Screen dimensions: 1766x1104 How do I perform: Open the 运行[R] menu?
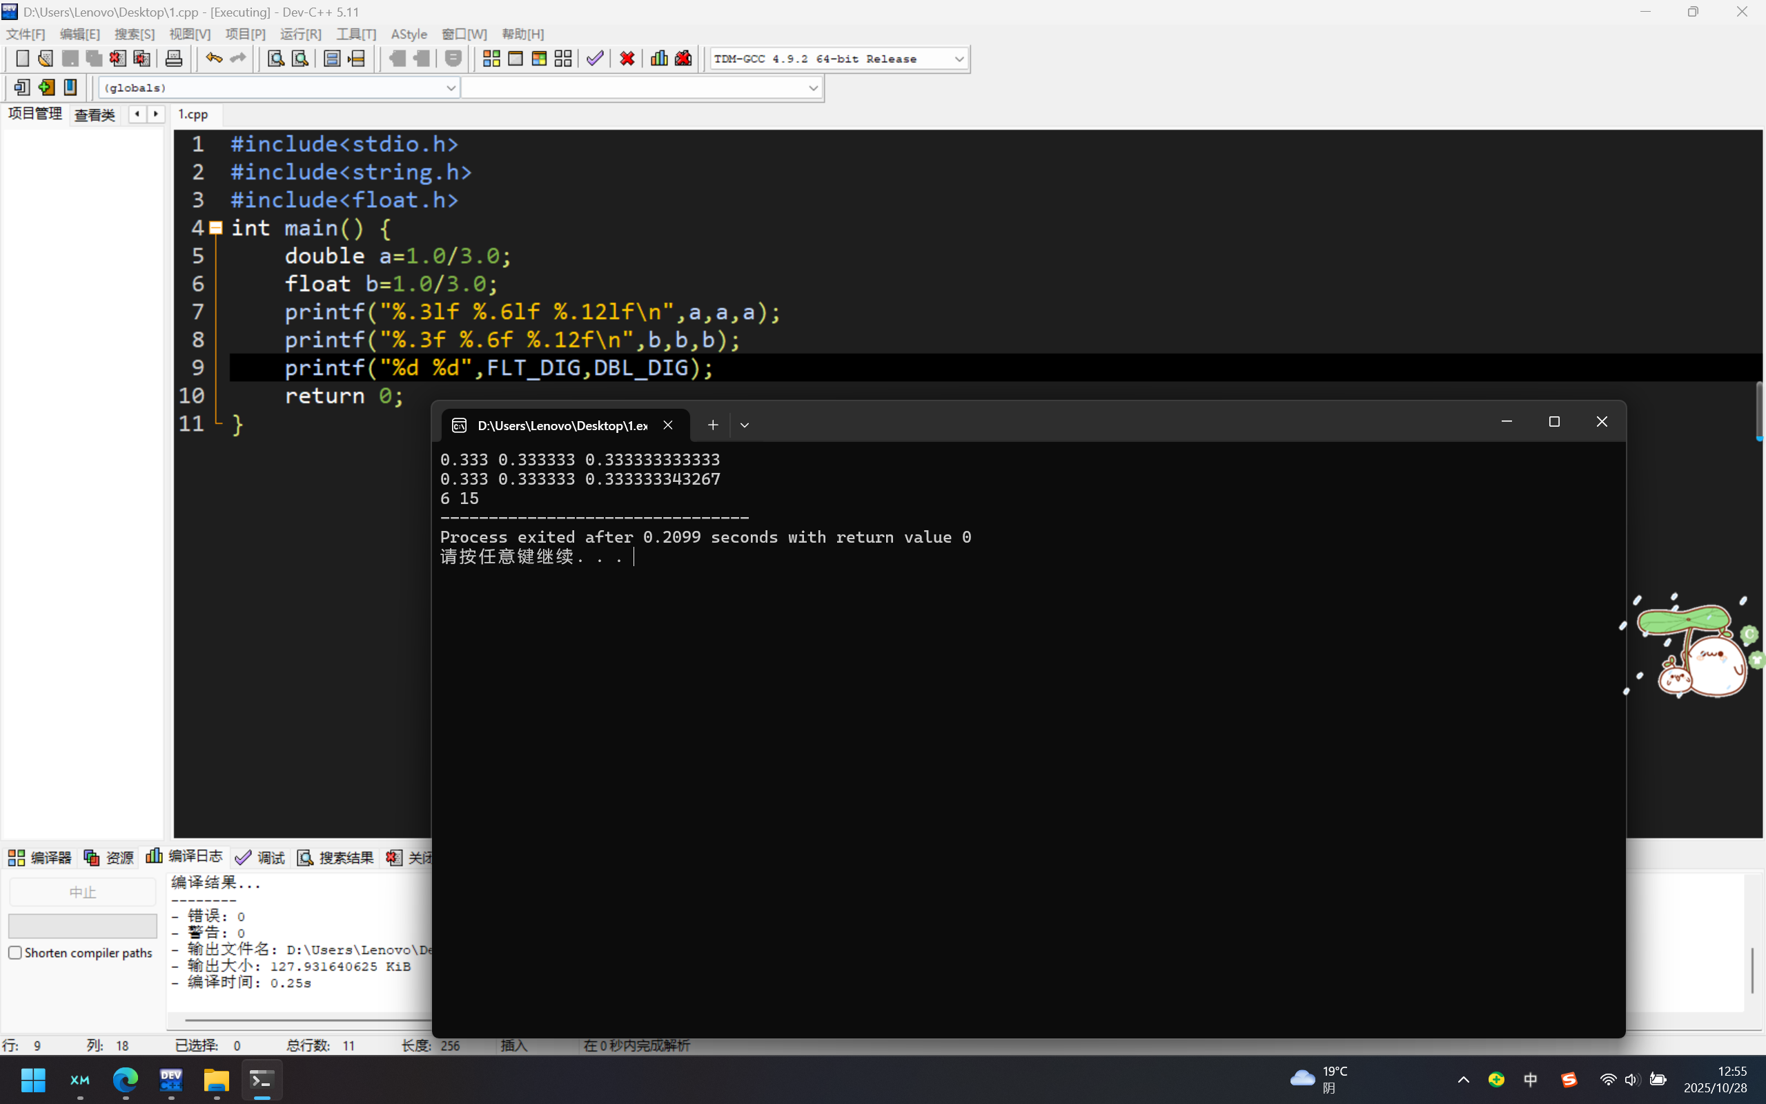(x=300, y=35)
